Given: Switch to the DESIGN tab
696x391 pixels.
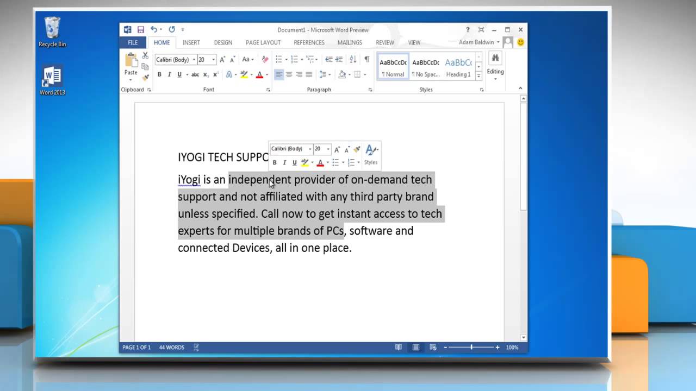Looking at the screenshot, I should pos(223,42).
